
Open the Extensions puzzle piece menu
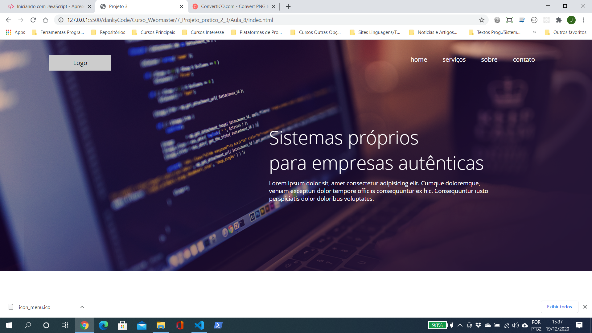point(559,20)
